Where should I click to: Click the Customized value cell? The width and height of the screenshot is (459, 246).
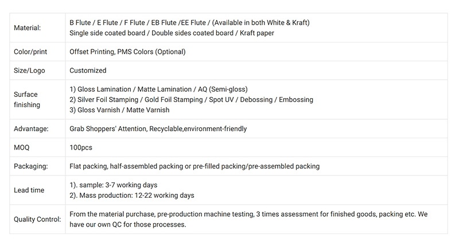click(x=256, y=71)
